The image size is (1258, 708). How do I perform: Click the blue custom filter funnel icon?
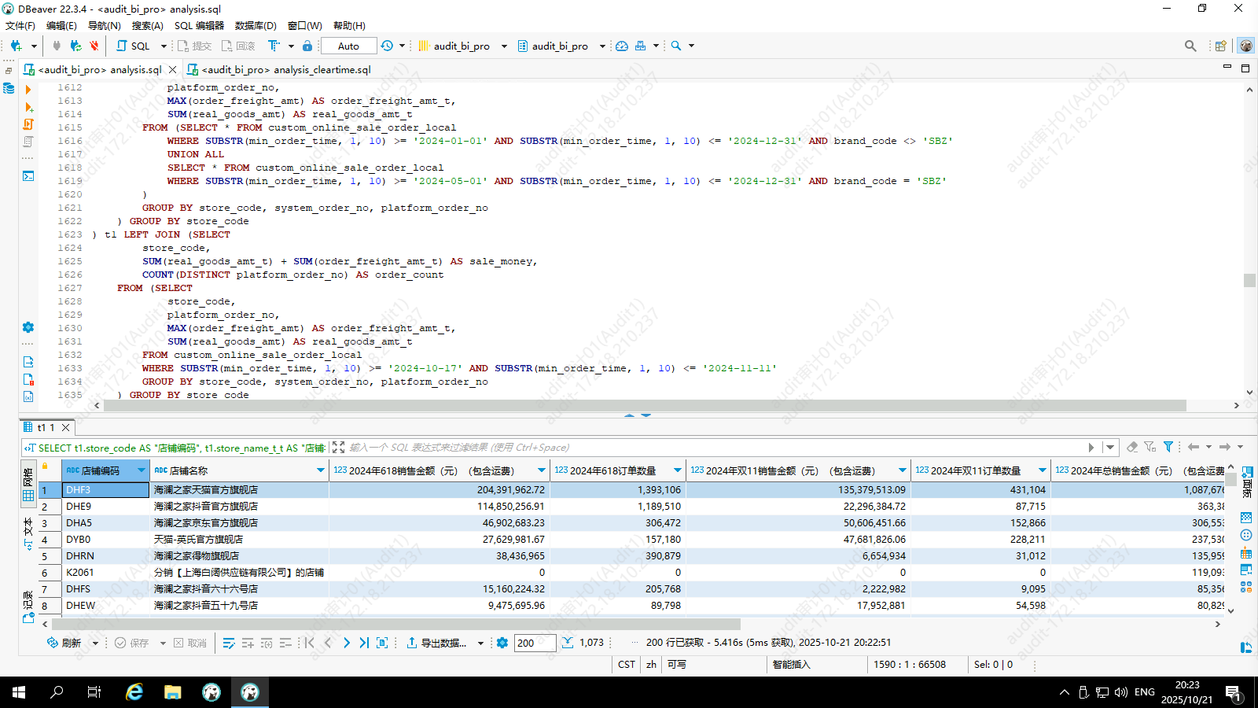point(1168,447)
